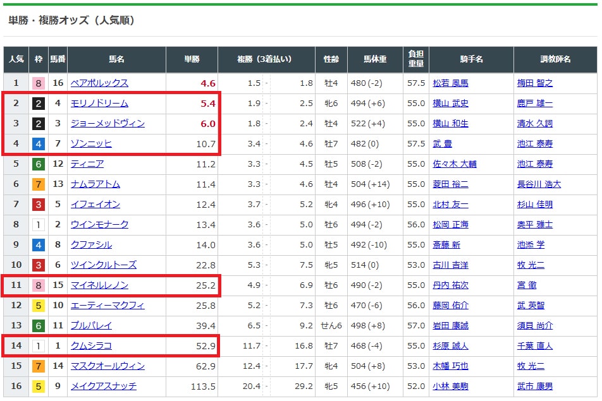Image resolution: width=602 pixels, height=401 pixels.
Task: Open jockey 北村 友一 page
Action: point(450,205)
